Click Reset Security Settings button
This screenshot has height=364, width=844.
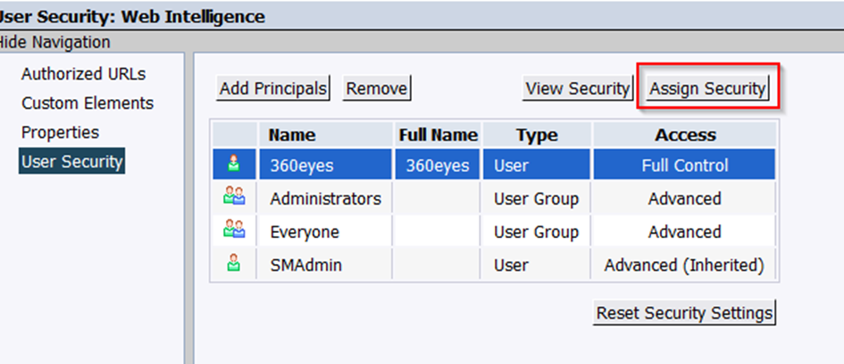tap(684, 312)
